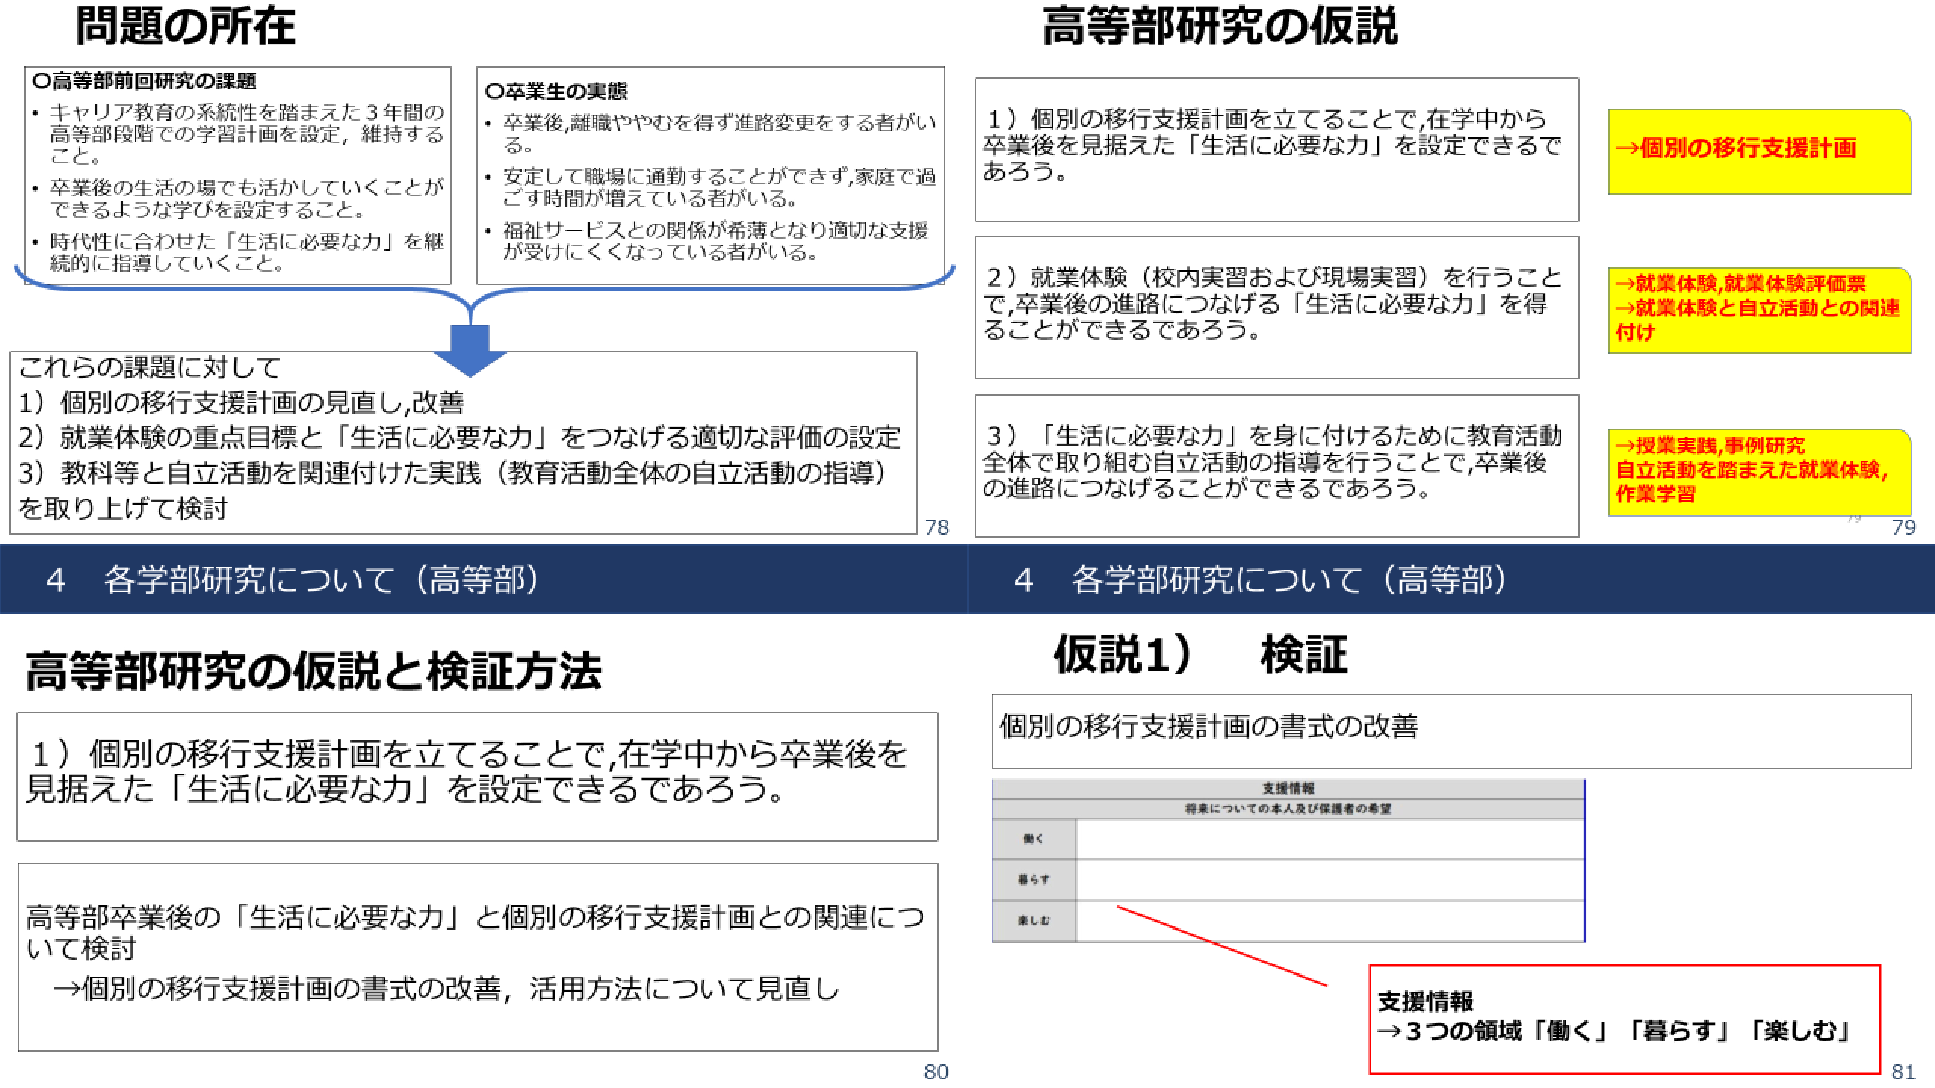Click the table header "支援情報"
The width and height of the screenshot is (1935, 1088).
pyautogui.click(x=1288, y=788)
